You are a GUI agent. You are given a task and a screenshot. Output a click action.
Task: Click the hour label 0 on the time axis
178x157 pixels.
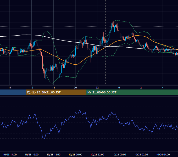tap(119, 88)
